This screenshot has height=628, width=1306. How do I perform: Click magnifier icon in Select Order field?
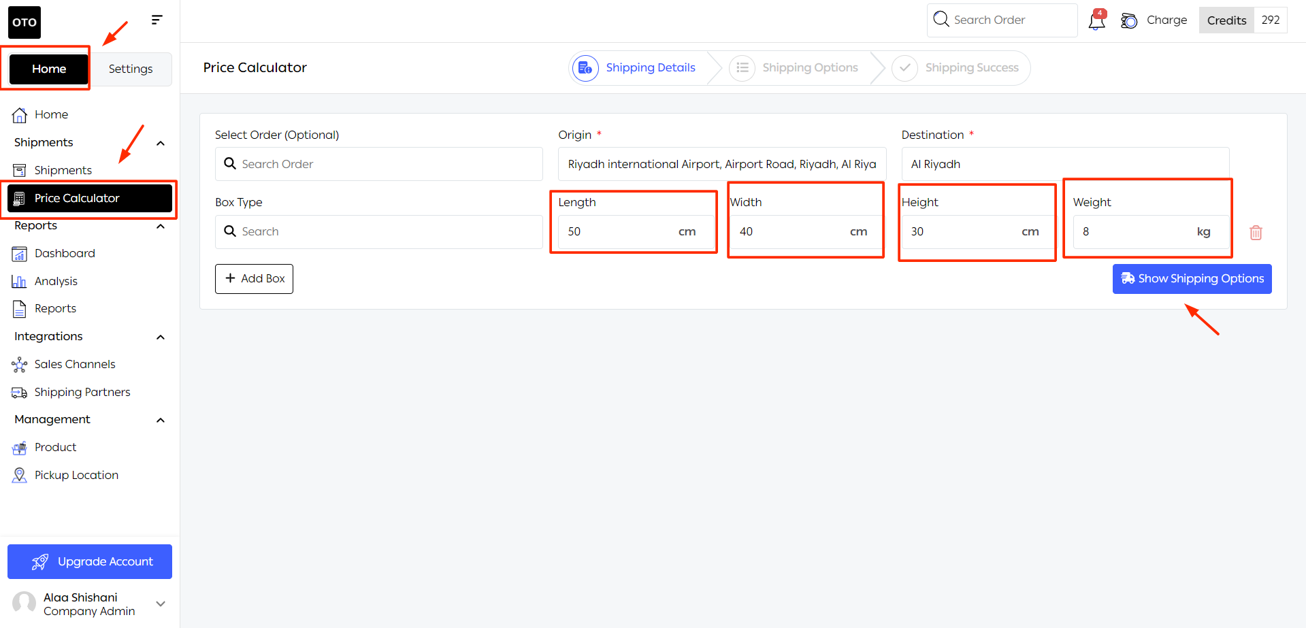click(230, 164)
